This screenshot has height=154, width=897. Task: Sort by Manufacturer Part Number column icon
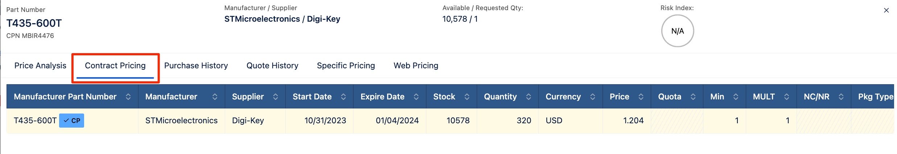[128, 97]
